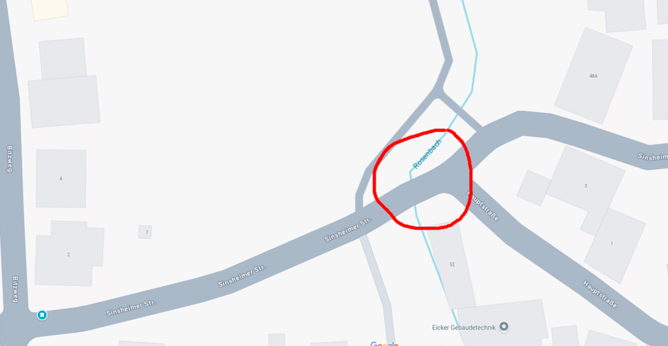668x346 pixels.
Task: Click building number 4
Action: click(x=61, y=178)
